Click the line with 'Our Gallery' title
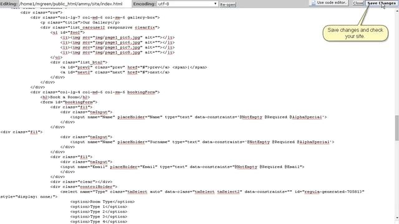This screenshot has height=224, width=399. click(x=80, y=22)
